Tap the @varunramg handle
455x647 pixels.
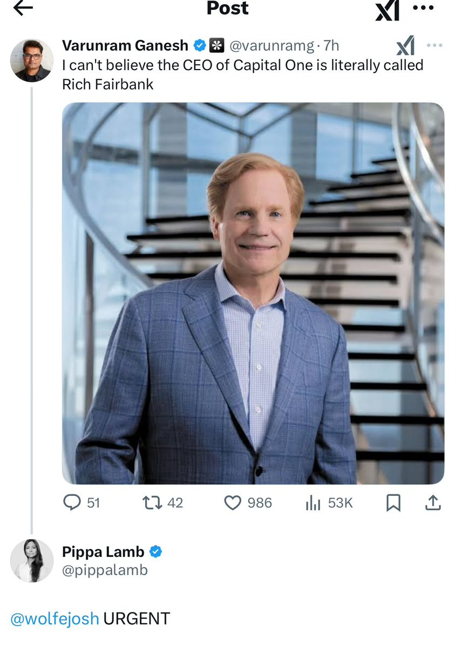click(x=272, y=46)
